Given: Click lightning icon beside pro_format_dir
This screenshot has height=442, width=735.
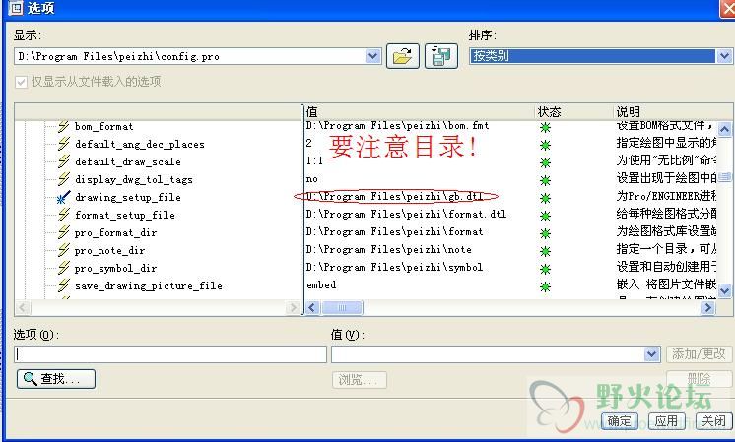Looking at the screenshot, I should (64, 232).
